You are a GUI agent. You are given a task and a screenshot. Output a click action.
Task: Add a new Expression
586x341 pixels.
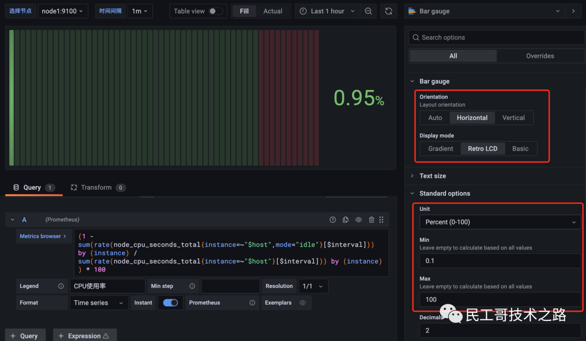point(85,336)
